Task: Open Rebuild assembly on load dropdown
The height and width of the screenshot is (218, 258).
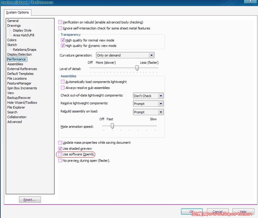Action: click(x=148, y=112)
